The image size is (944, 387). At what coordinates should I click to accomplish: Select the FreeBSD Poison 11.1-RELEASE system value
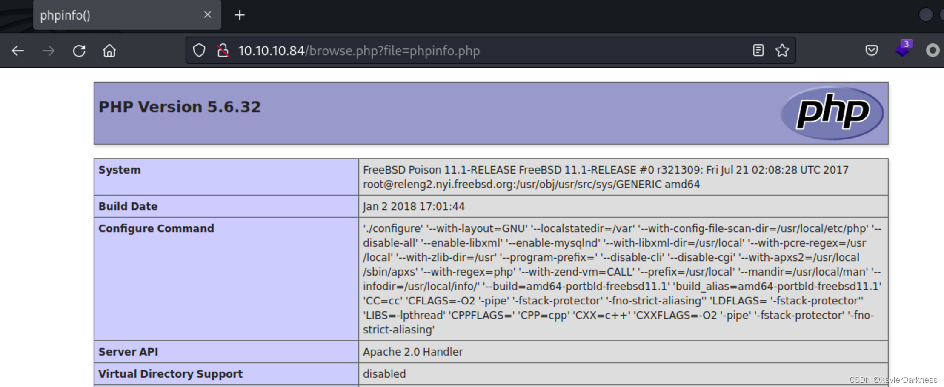(x=605, y=177)
